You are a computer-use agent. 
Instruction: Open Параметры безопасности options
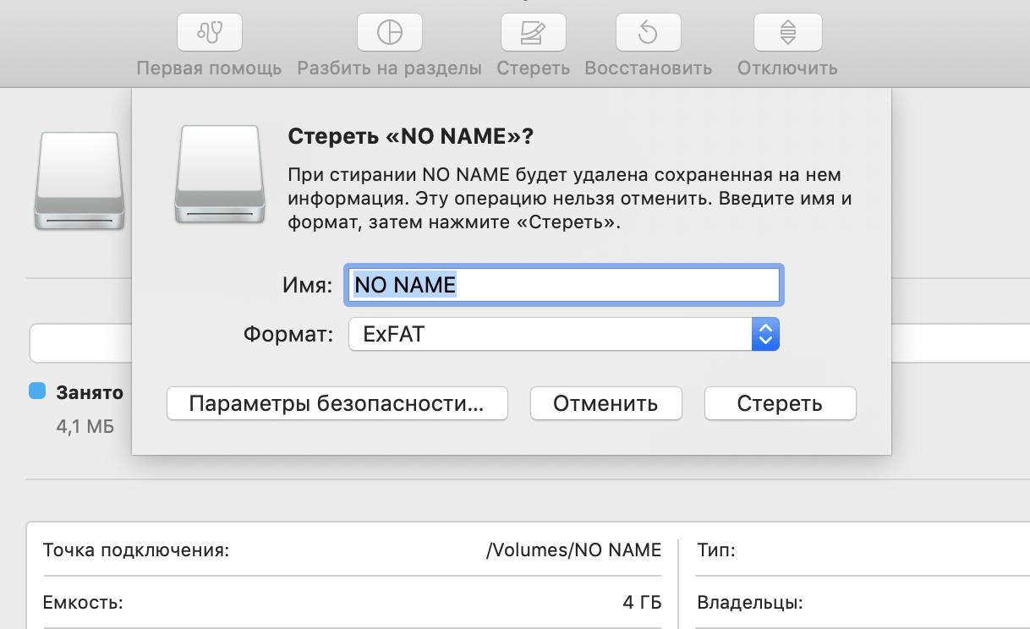click(337, 403)
